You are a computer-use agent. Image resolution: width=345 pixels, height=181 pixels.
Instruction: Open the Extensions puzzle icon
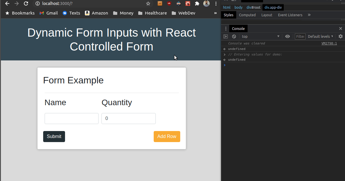(197, 3)
